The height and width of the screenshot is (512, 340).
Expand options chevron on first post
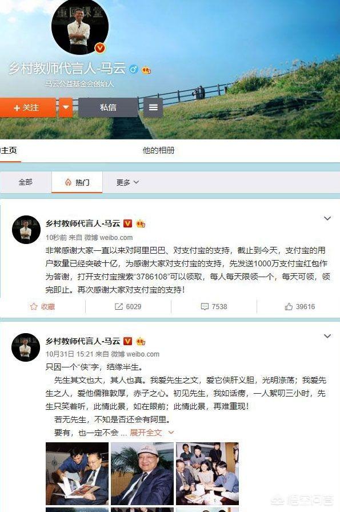click(x=327, y=218)
